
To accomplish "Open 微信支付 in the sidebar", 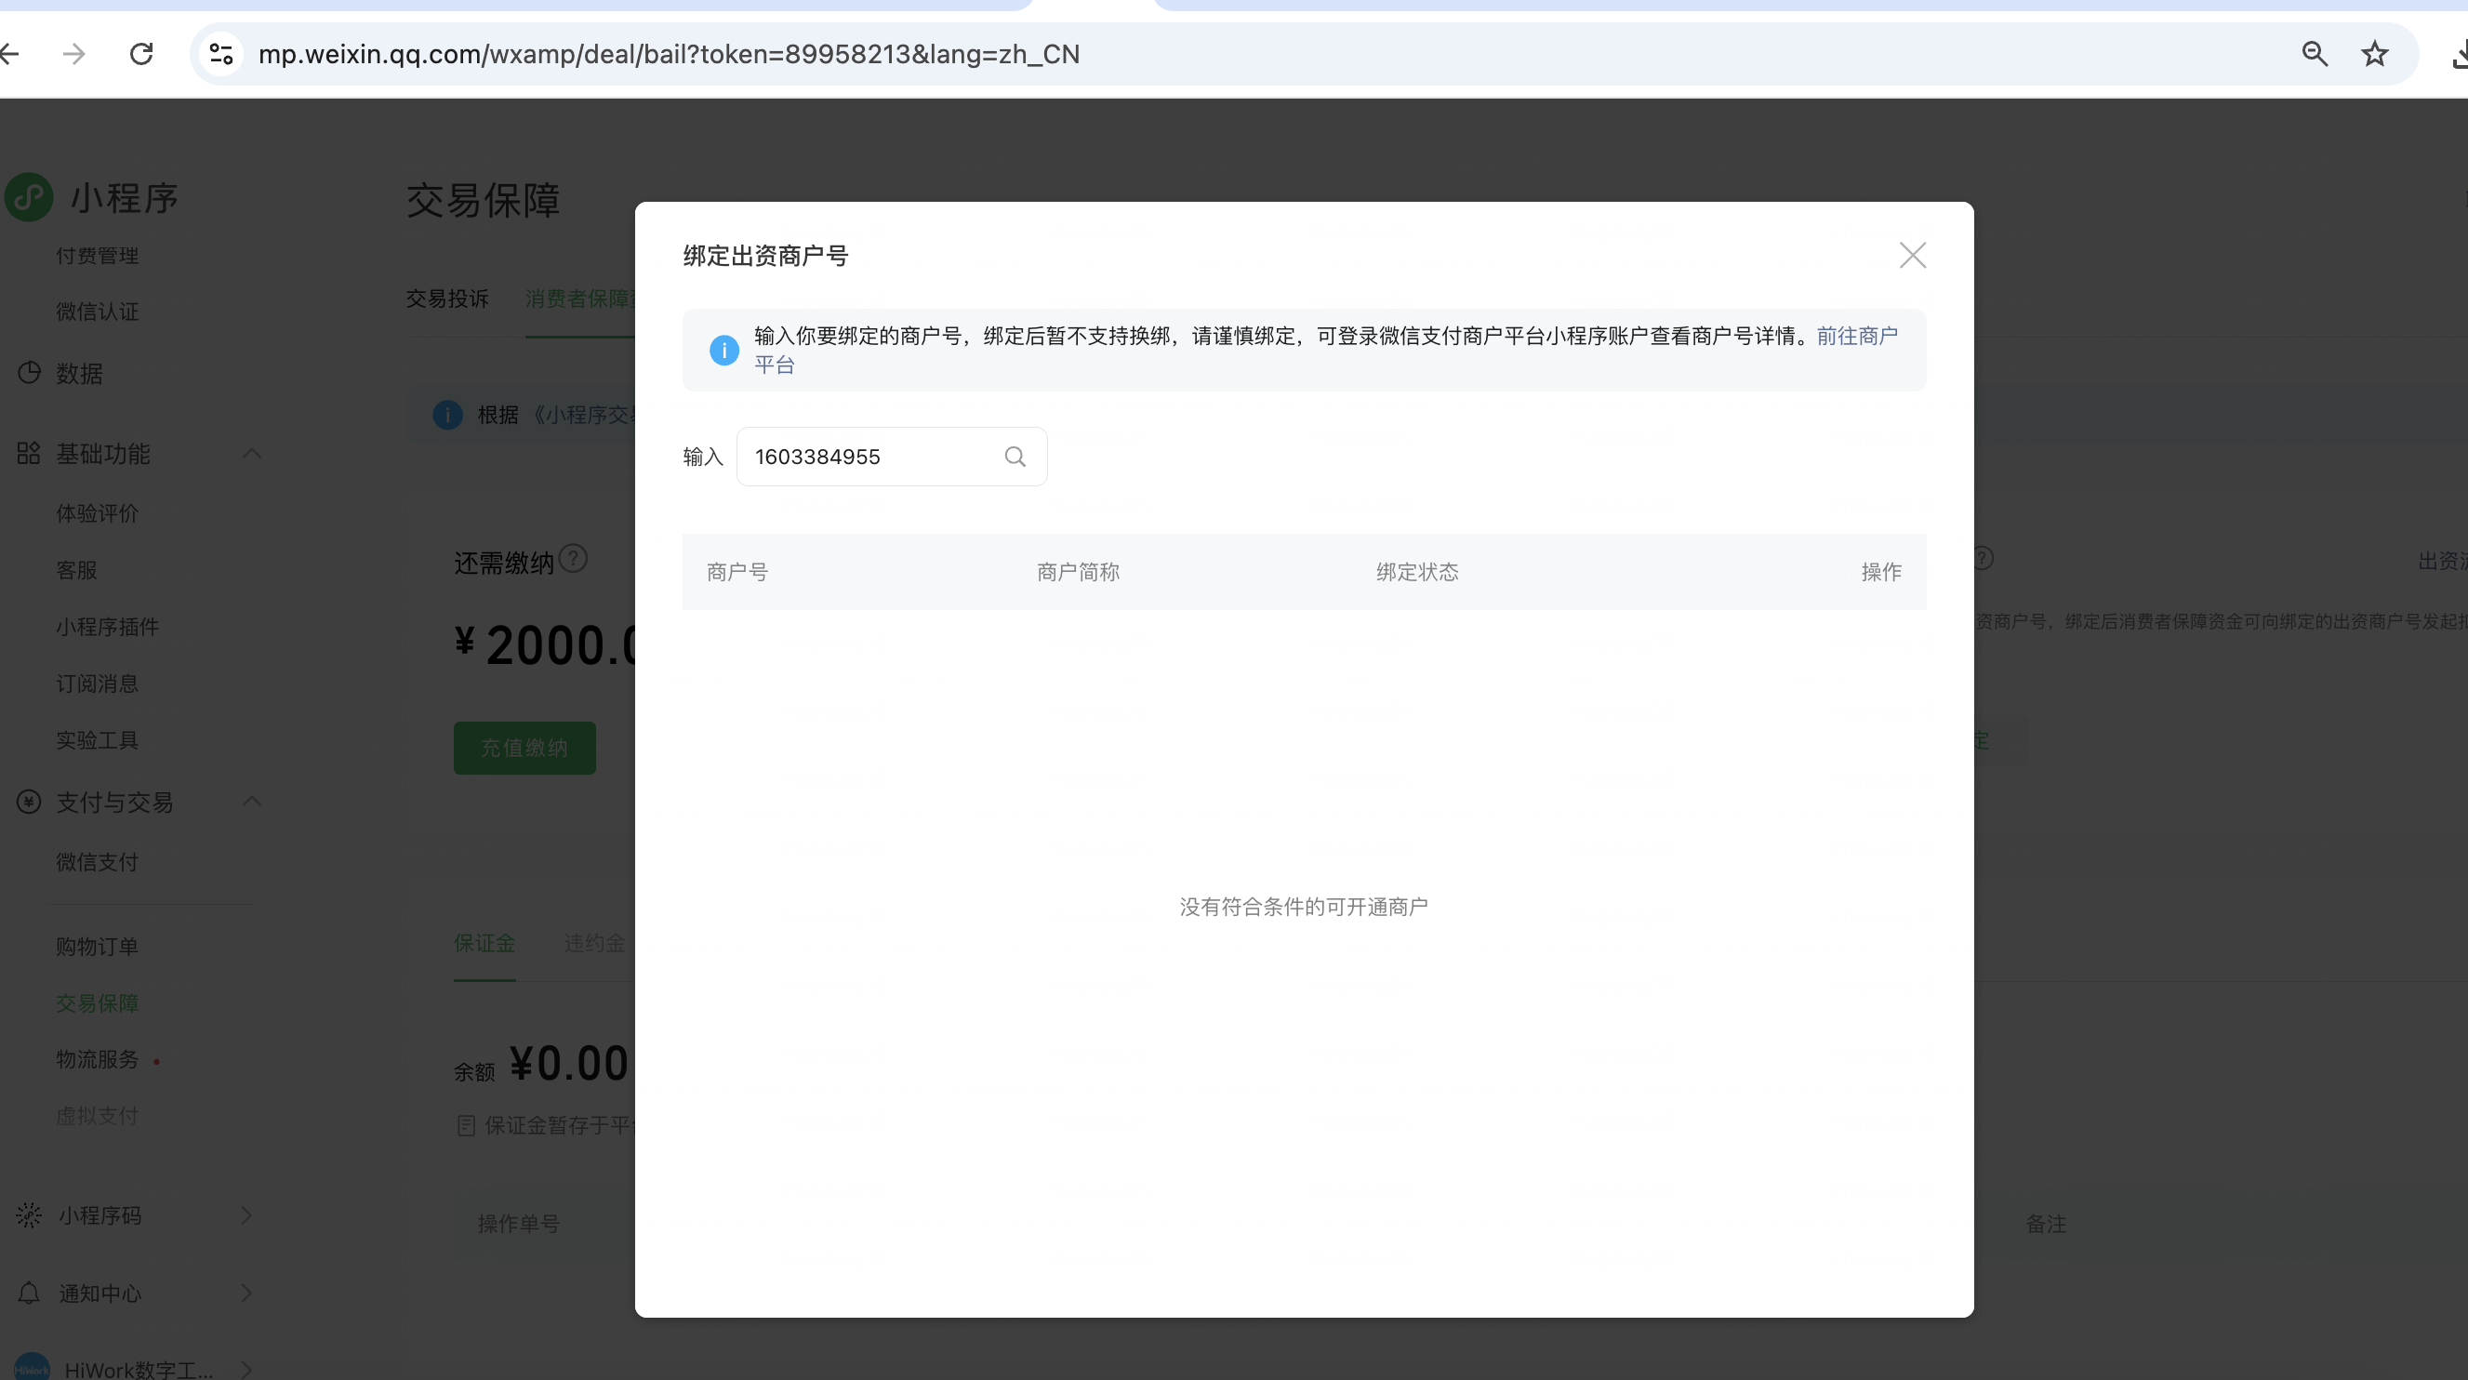I will [97, 863].
